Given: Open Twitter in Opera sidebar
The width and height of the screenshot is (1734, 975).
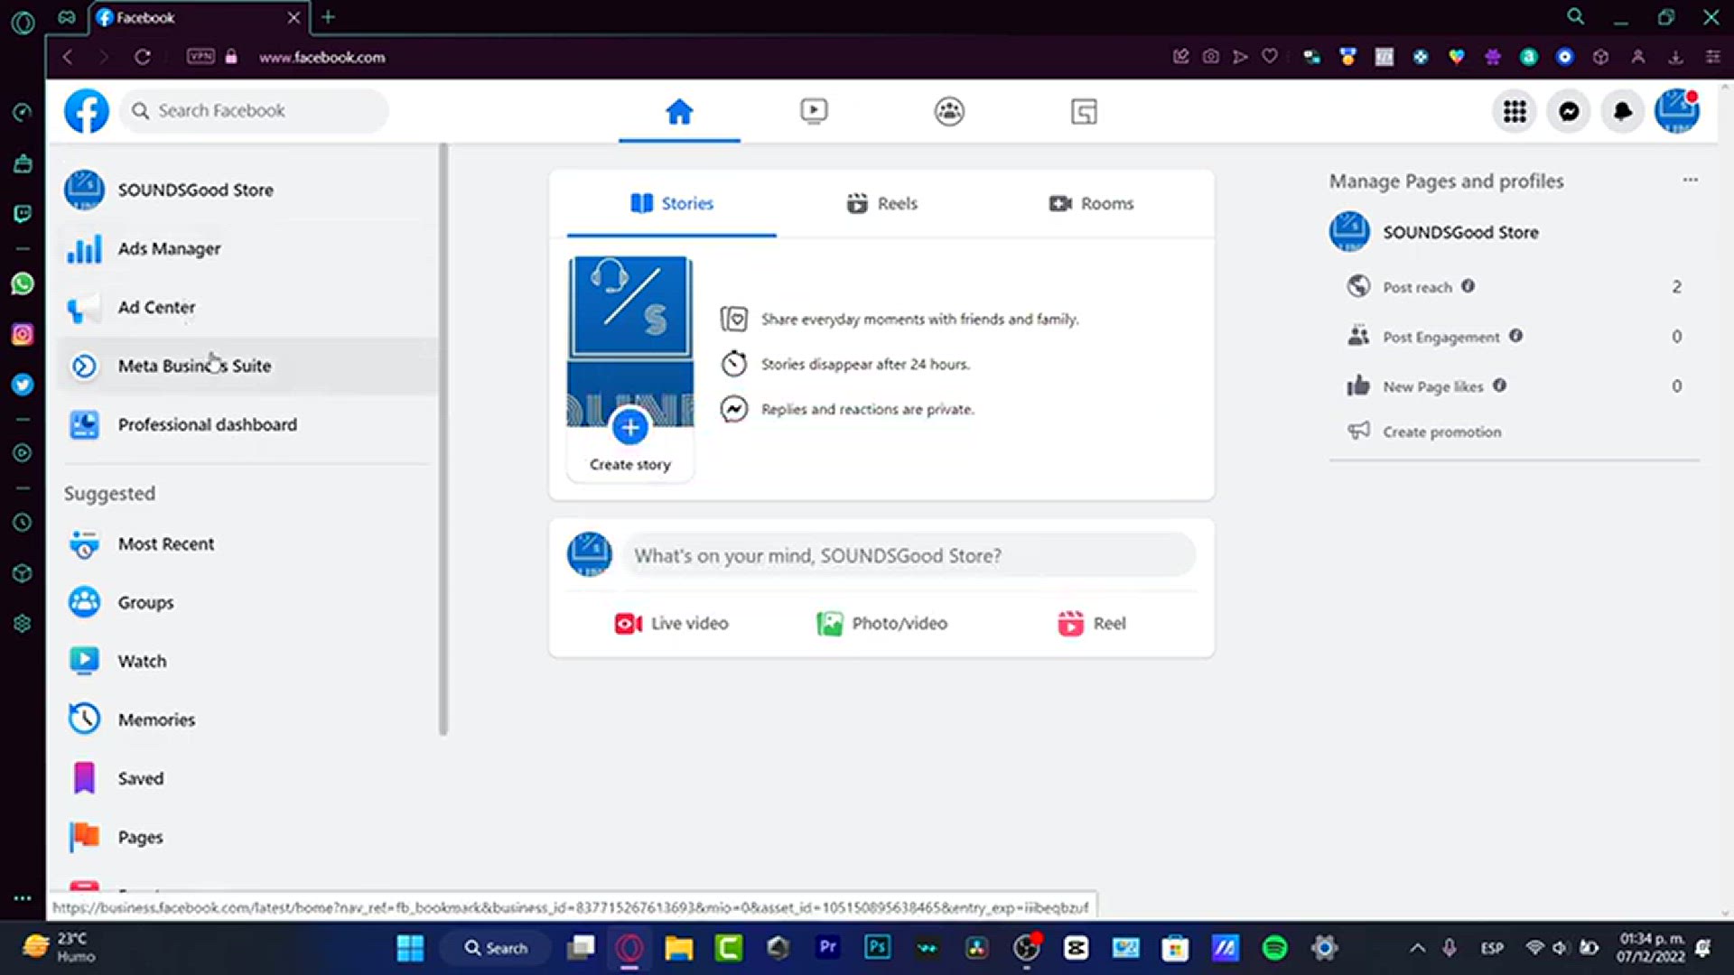Looking at the screenshot, I should [23, 385].
